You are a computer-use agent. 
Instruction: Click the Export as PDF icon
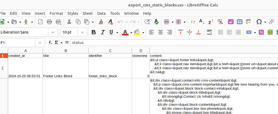click(x=40, y=22)
